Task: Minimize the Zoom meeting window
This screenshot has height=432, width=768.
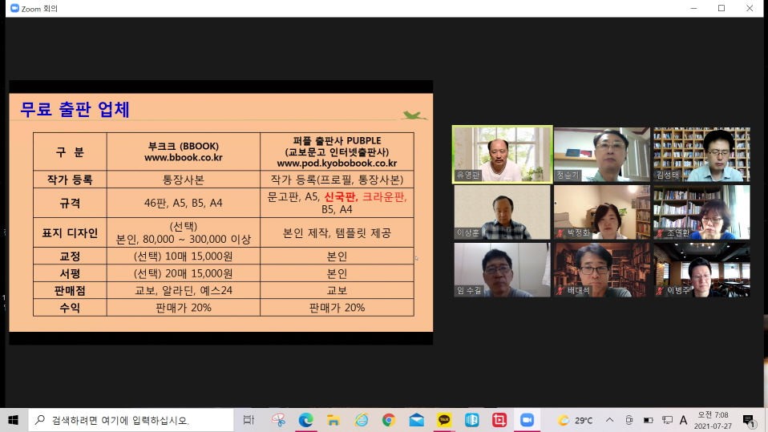Action: pos(693,8)
